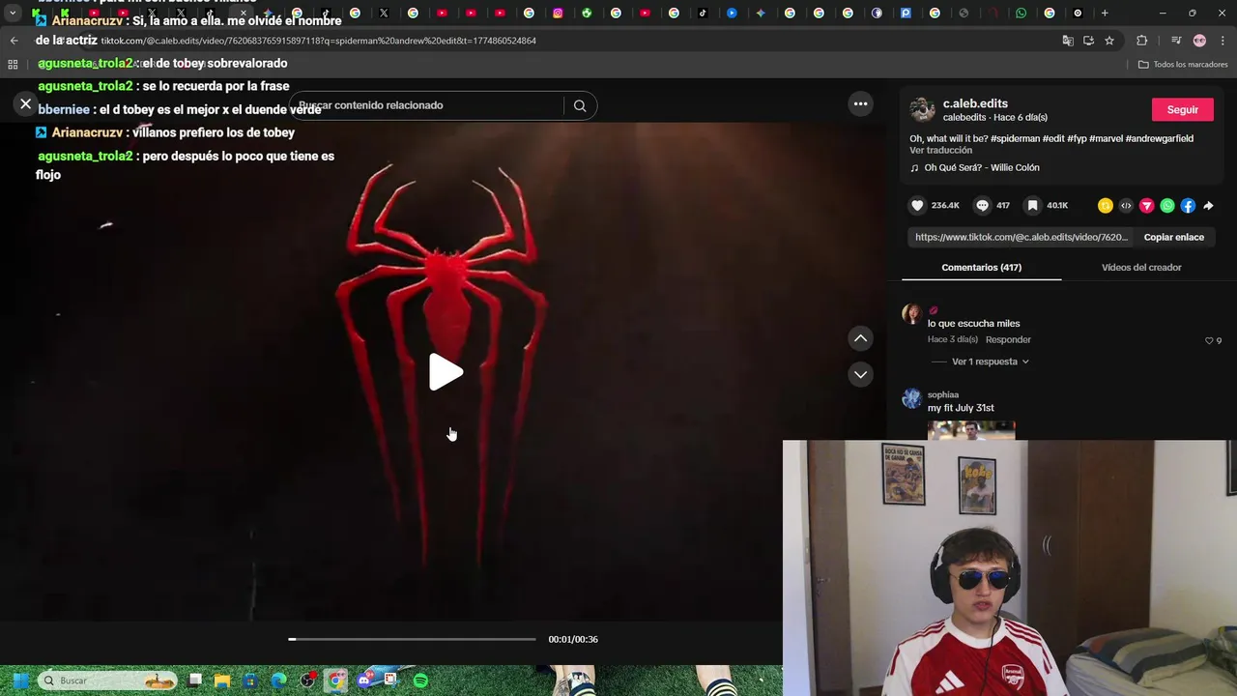The image size is (1237, 696).
Task: Open c.aleb.edits username link
Action: (975, 103)
